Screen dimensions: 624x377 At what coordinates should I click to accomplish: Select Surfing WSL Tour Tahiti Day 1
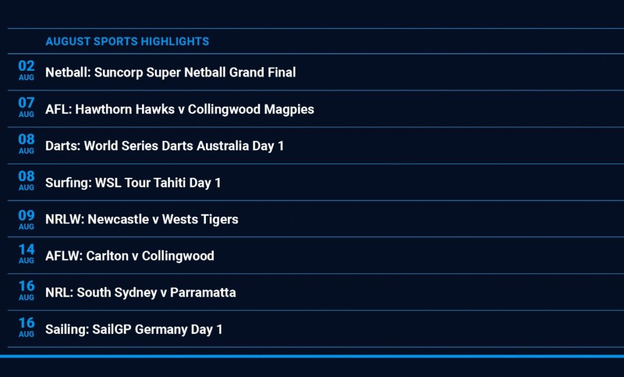133,183
